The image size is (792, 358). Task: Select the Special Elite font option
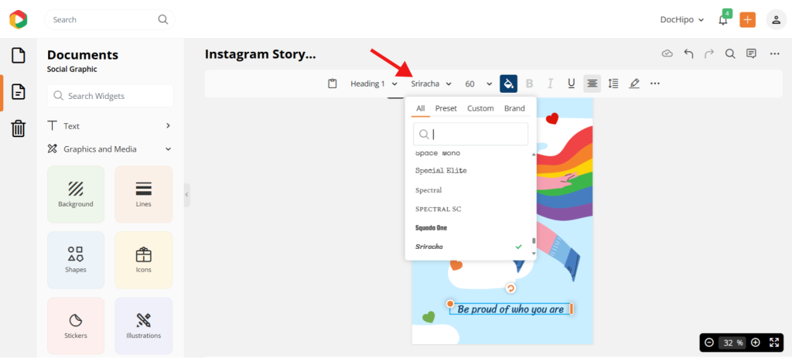tap(441, 171)
